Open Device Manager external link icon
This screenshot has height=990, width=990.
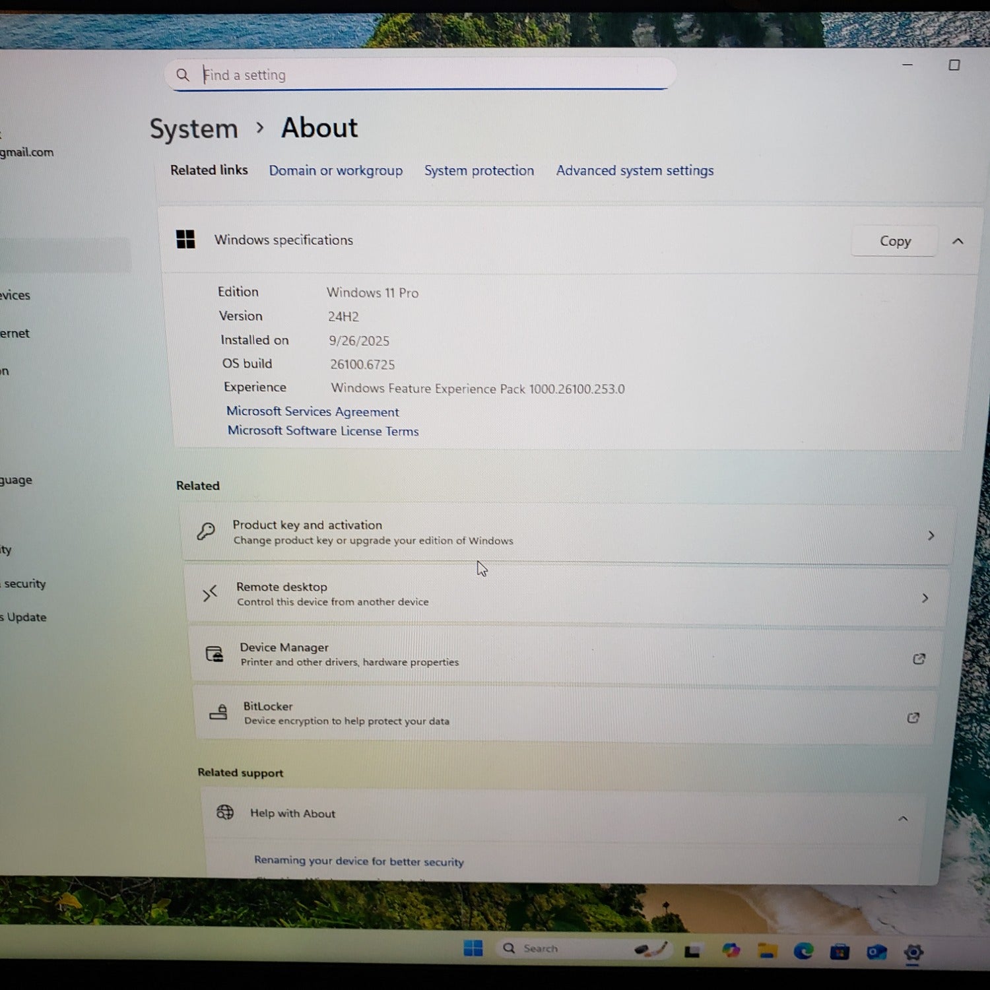919,659
